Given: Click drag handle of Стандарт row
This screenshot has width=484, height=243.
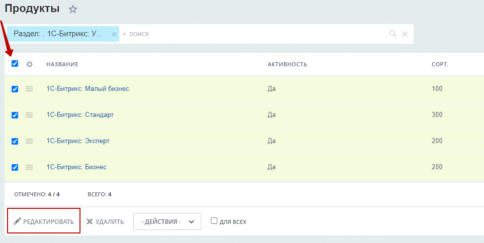Looking at the screenshot, I should [x=29, y=115].
